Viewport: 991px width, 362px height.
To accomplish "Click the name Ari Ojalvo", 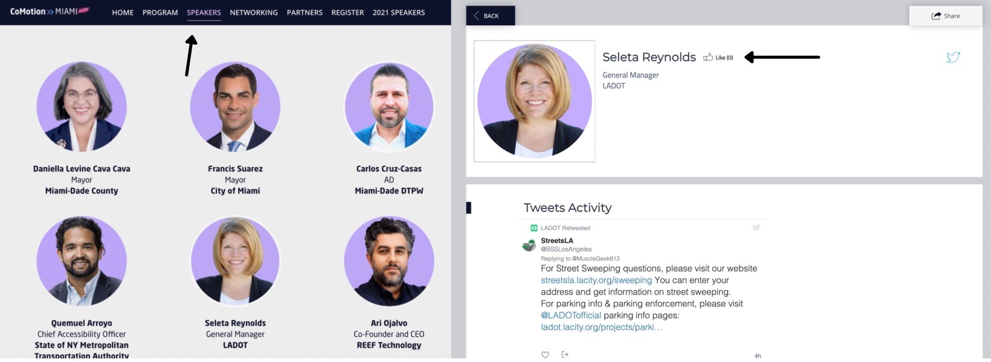I will (x=389, y=323).
